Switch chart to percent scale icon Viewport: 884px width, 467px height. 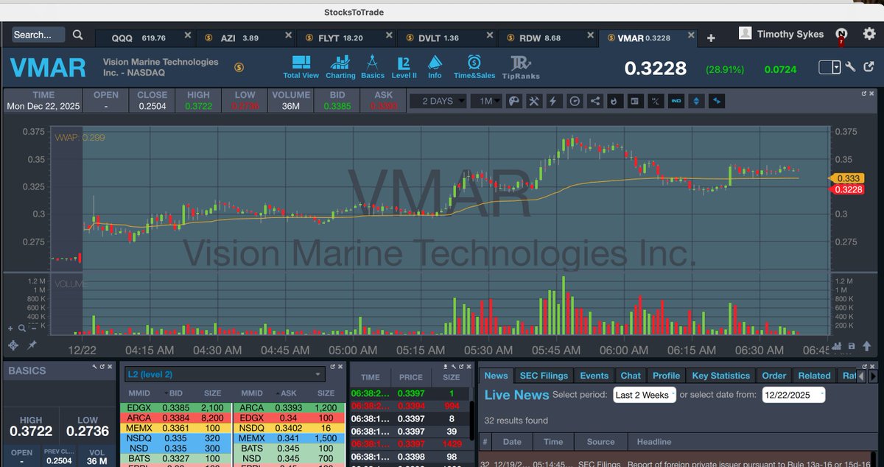[655, 101]
